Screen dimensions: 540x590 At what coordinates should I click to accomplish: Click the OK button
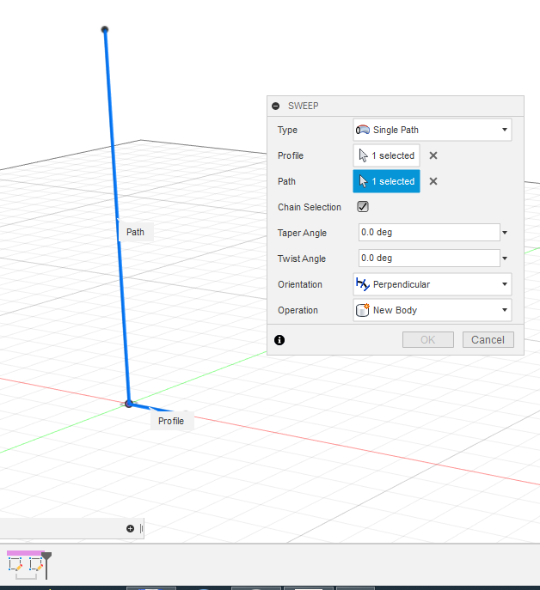coord(428,340)
